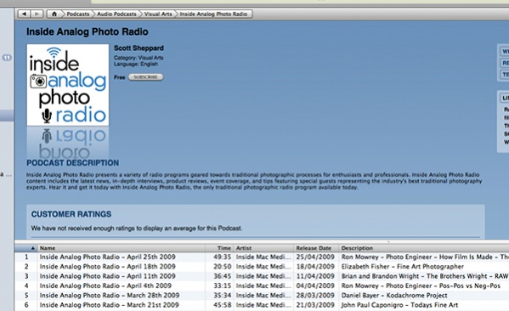
Task: Select the Inside Analog Photo Radio breadcrumb
Action: [x=213, y=14]
